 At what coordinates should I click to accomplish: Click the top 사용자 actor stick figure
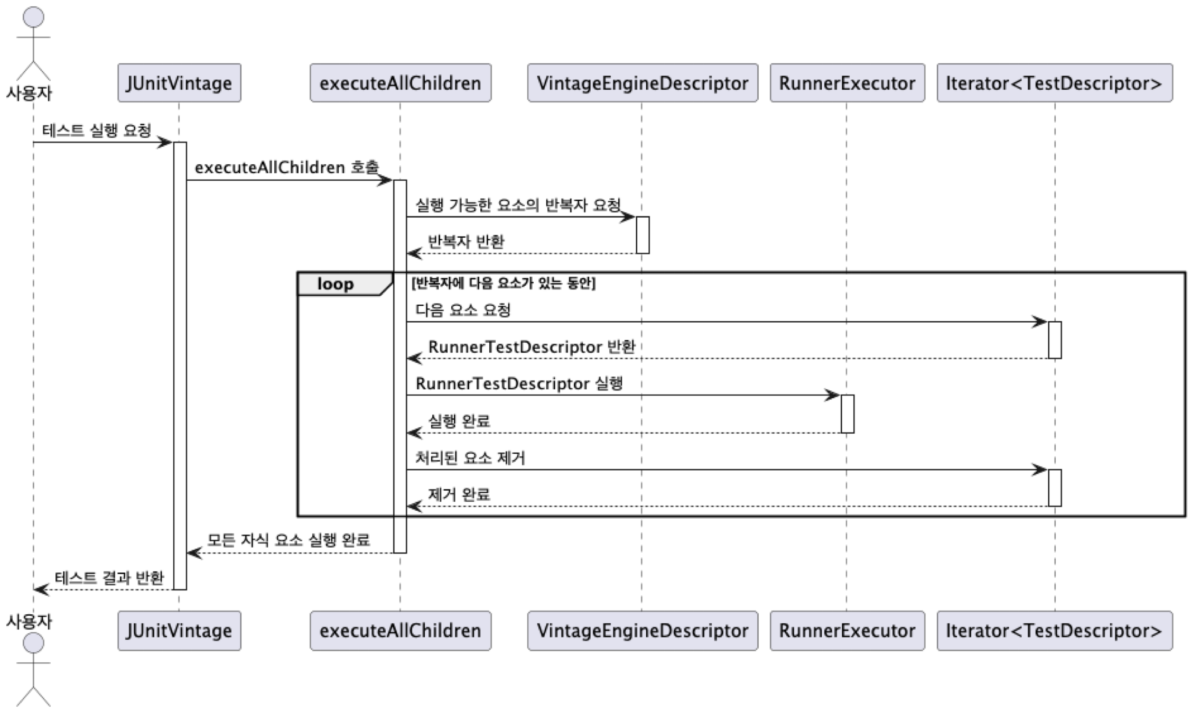[x=33, y=42]
